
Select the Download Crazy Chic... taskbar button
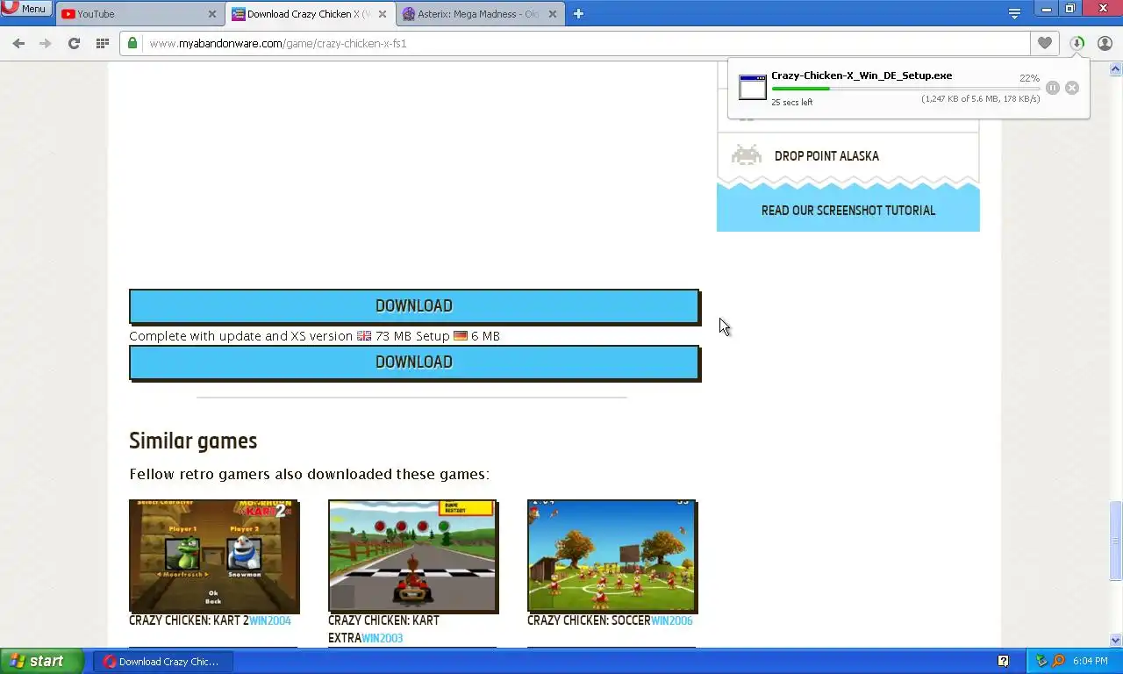coord(163,662)
